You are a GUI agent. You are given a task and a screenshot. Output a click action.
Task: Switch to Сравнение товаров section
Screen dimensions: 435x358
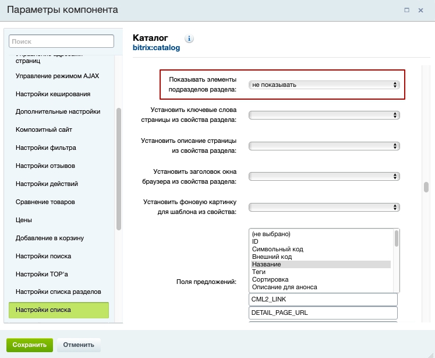point(45,202)
